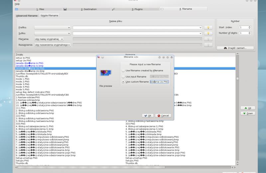Click the floppy disk icon on the Destination tab

[x=65, y=9]
